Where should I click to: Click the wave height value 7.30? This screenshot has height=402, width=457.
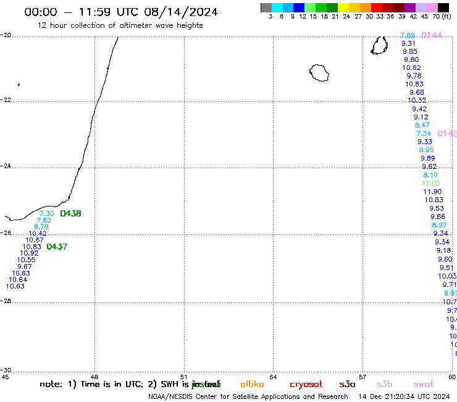tap(47, 214)
